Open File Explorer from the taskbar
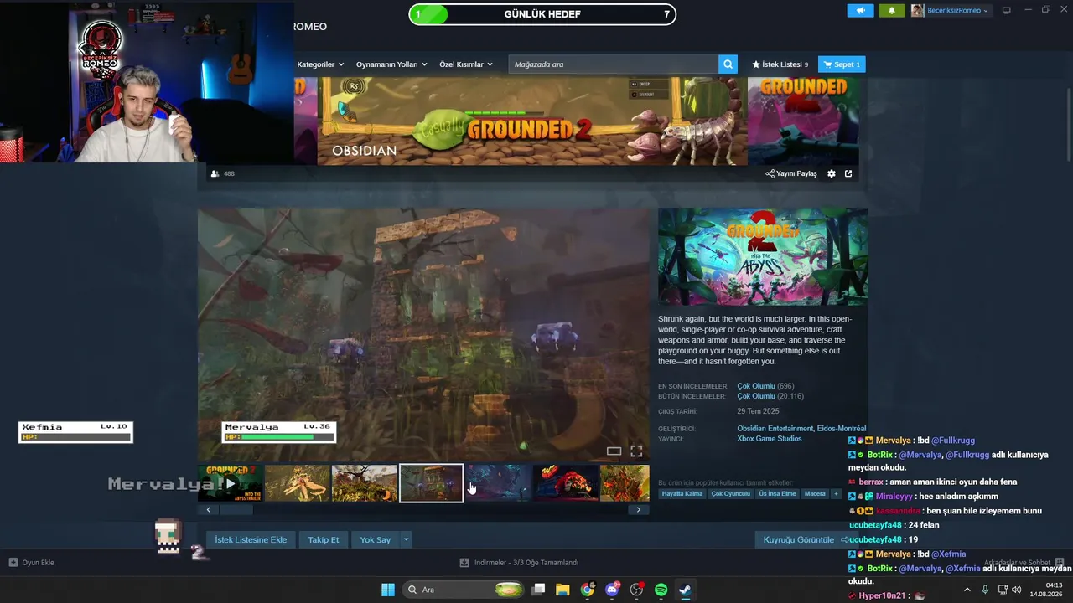1073x603 pixels. pyautogui.click(x=562, y=590)
